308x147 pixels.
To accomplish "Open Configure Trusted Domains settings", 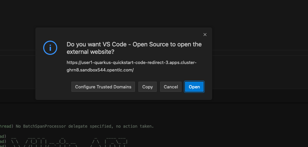I will [103, 87].
